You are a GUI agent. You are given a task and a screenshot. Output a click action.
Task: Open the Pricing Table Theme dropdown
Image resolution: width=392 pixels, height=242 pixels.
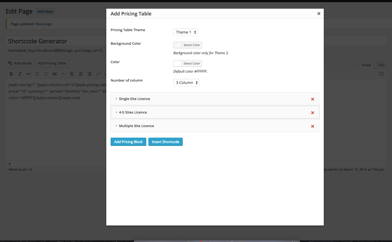coord(186,32)
